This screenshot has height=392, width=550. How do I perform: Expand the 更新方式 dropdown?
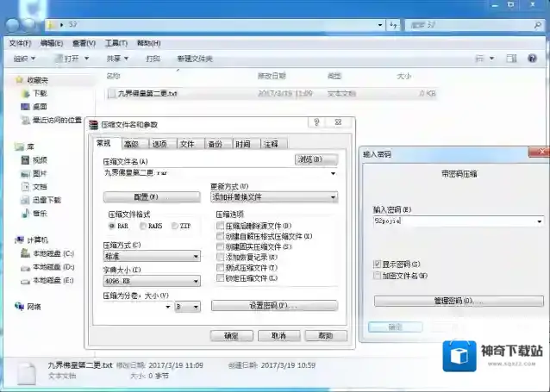coord(333,197)
